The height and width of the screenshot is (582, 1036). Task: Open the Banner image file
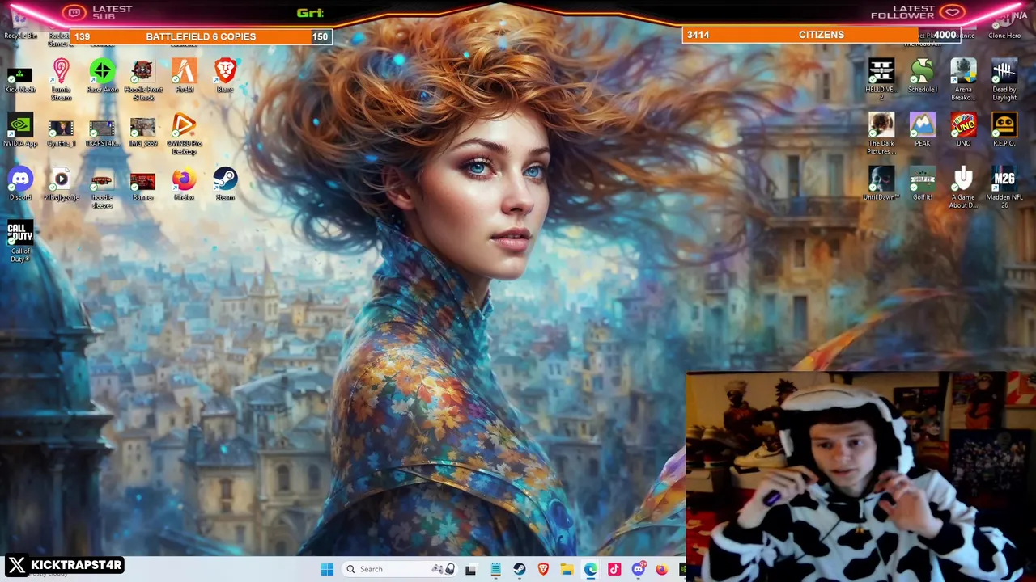tap(142, 185)
